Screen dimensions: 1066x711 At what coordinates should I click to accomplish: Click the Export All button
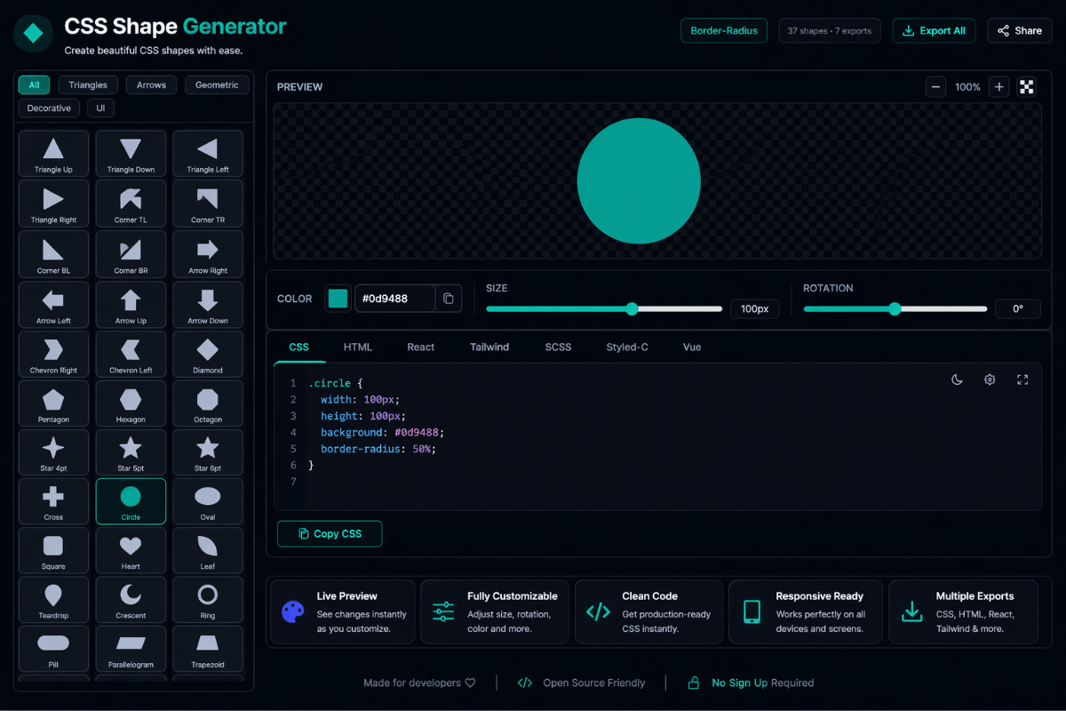tap(934, 30)
